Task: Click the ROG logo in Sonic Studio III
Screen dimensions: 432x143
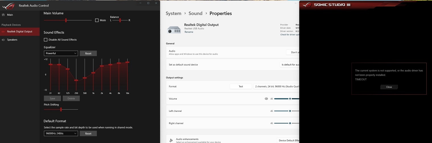Action: coord(307,5)
